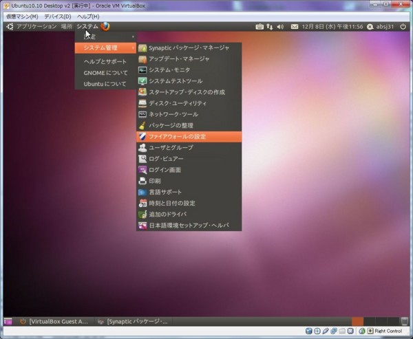Viewport: 413px width, 339px height.
Task: Open the absj31 user menu
Action: (x=381, y=27)
